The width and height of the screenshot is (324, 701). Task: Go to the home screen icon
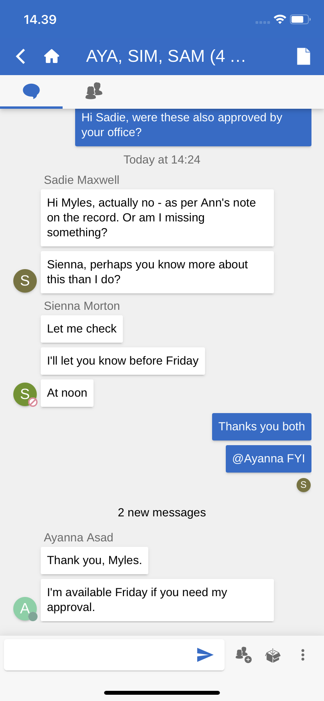(52, 56)
